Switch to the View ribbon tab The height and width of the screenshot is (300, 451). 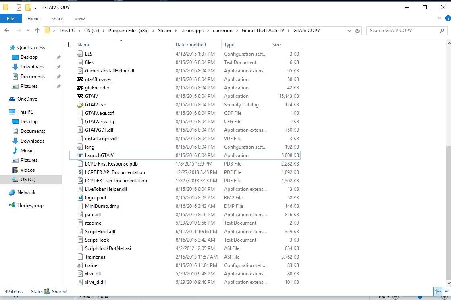79,19
